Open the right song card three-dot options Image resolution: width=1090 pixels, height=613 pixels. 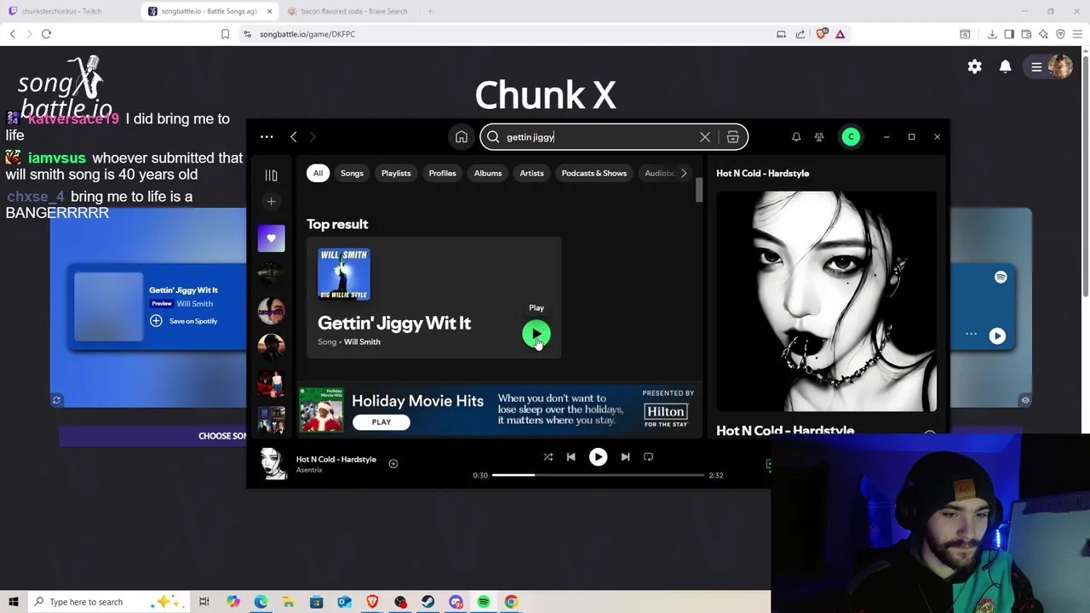[x=971, y=335]
